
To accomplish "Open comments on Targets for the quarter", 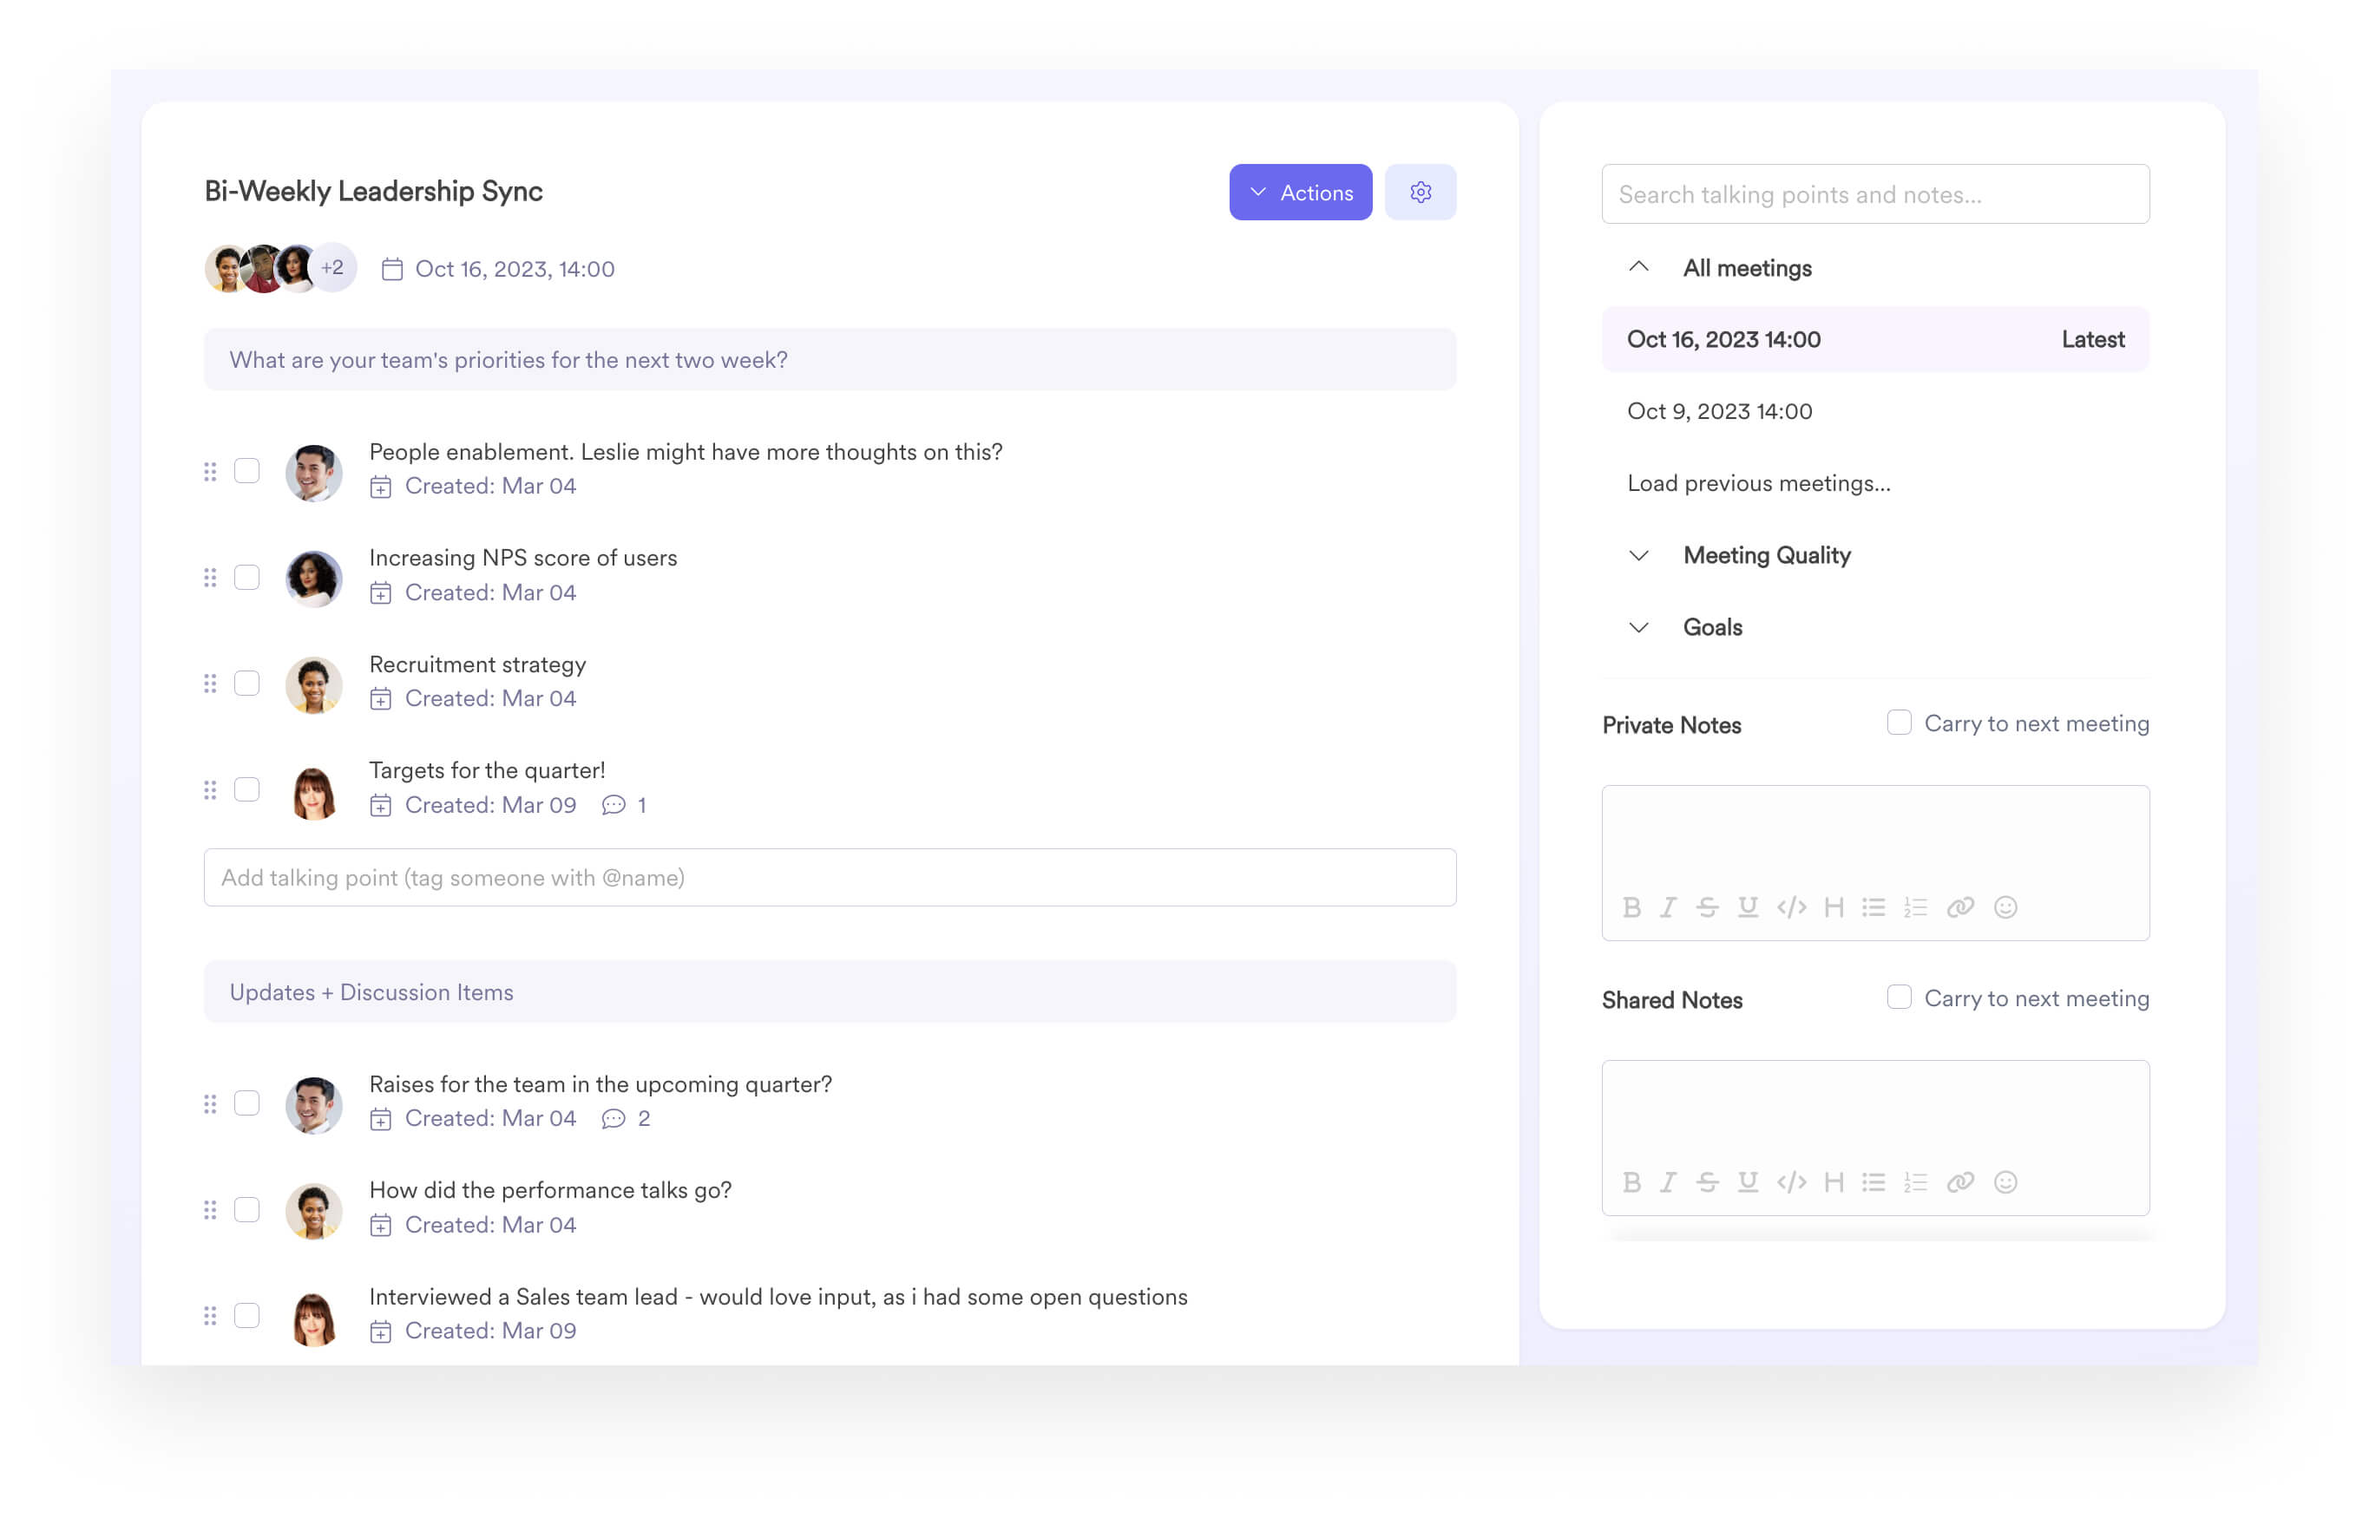I will 623,805.
